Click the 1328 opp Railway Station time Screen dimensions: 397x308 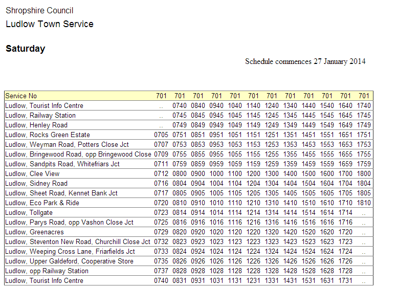(272, 271)
